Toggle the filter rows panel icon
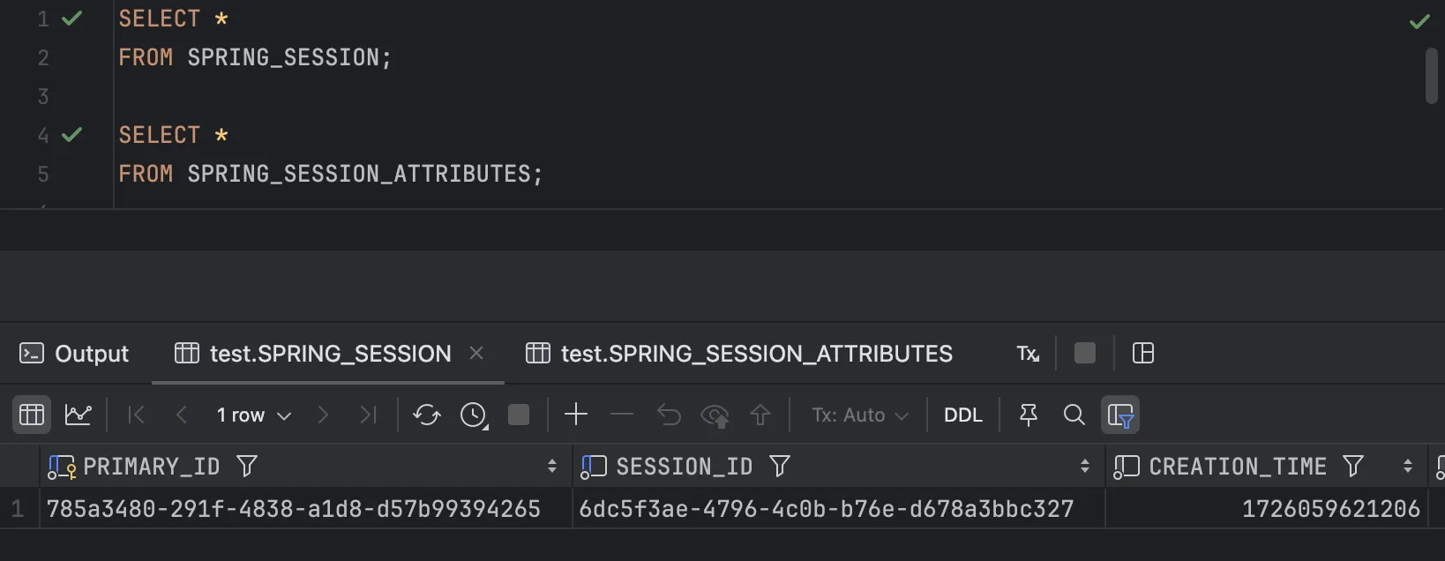The image size is (1445, 561). click(1120, 415)
